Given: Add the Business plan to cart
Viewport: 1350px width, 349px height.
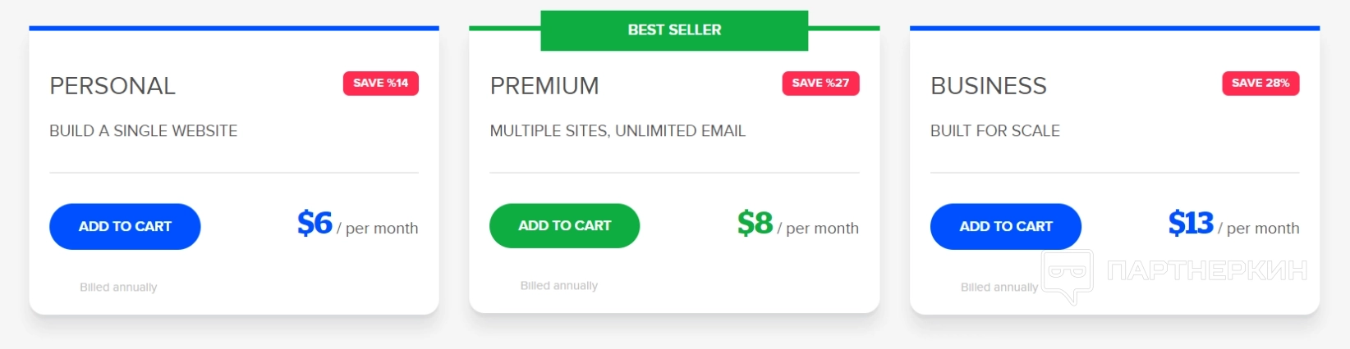Looking at the screenshot, I should click(1005, 227).
